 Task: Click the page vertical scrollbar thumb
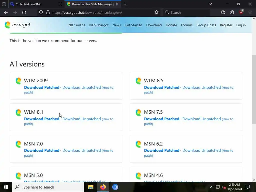click(x=254, y=89)
